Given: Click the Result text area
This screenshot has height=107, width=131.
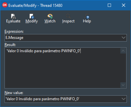Looking at the screenshot, I should (x=63, y=68).
